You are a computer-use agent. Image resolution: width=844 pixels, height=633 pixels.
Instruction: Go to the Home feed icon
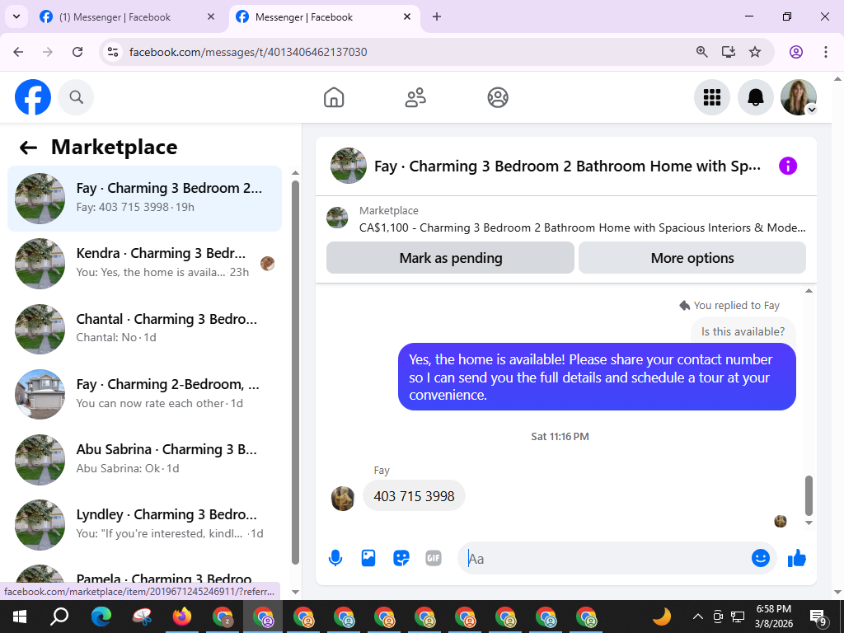point(334,97)
